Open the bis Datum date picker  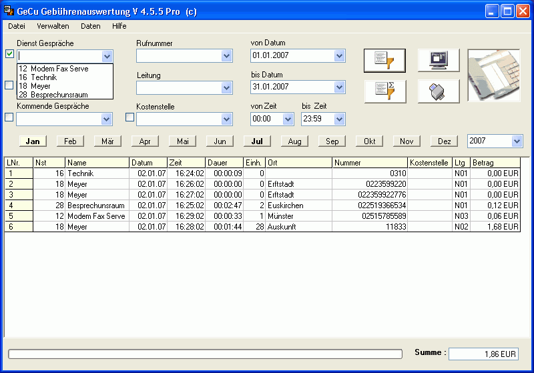tap(339, 87)
